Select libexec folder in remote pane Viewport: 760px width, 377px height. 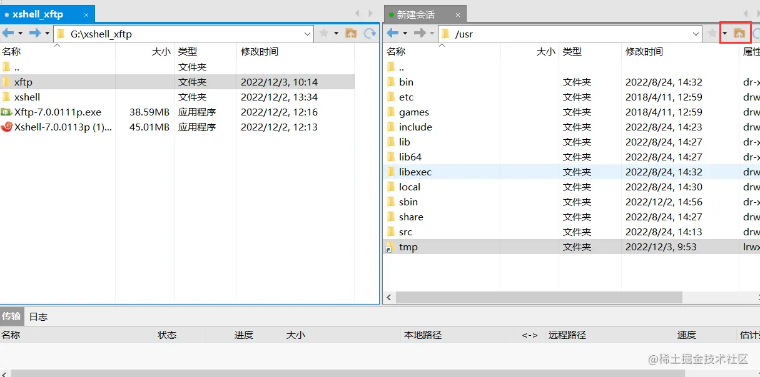[572, 172]
